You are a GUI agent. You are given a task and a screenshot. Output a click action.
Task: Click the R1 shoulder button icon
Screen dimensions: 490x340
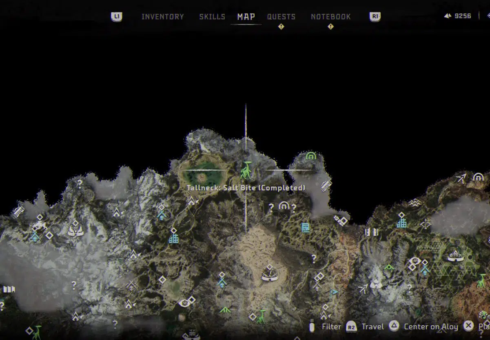375,17
